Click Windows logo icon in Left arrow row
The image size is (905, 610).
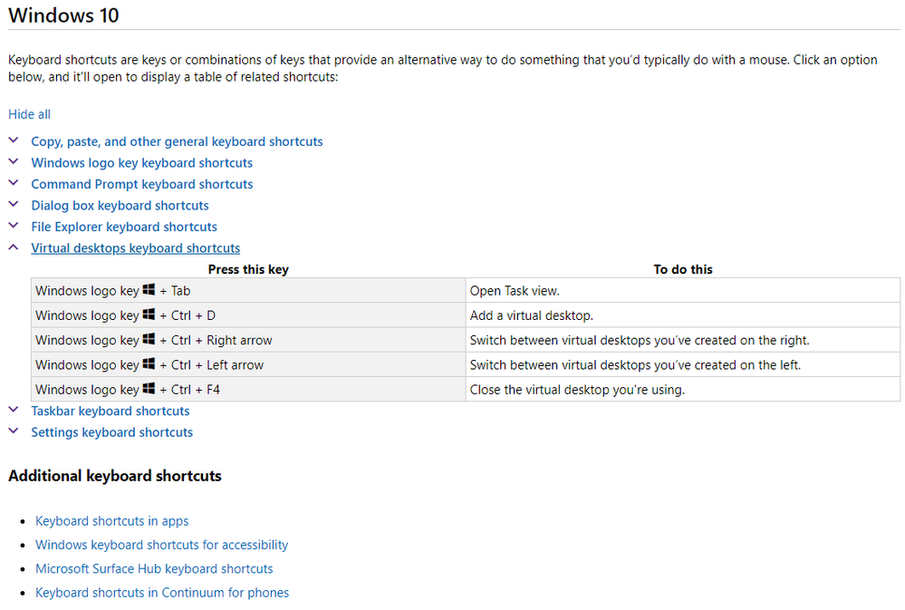[149, 364]
